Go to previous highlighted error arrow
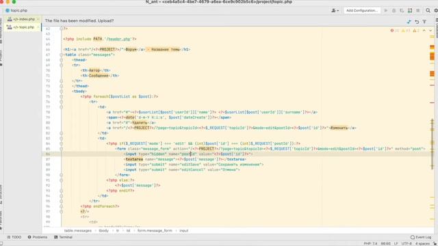438x246 pixels. pyautogui.click(x=424, y=30)
